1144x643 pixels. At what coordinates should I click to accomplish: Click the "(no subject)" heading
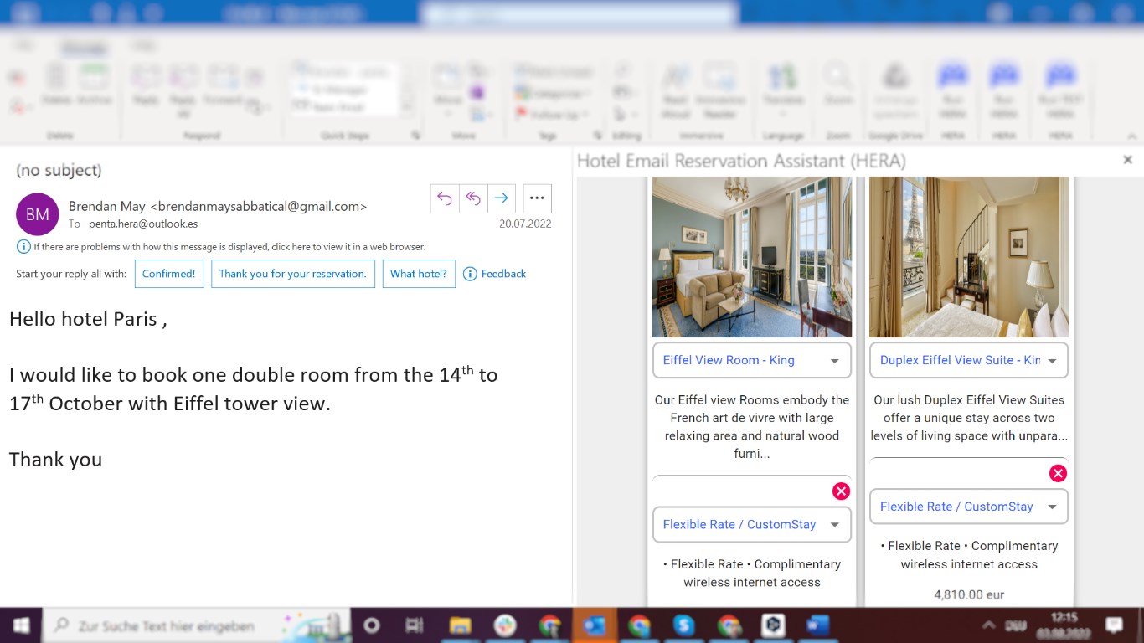(x=59, y=170)
